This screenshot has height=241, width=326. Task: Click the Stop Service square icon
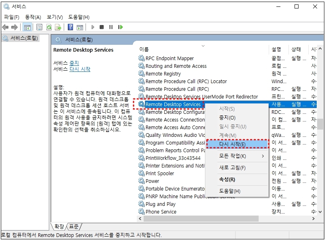coord(102,27)
